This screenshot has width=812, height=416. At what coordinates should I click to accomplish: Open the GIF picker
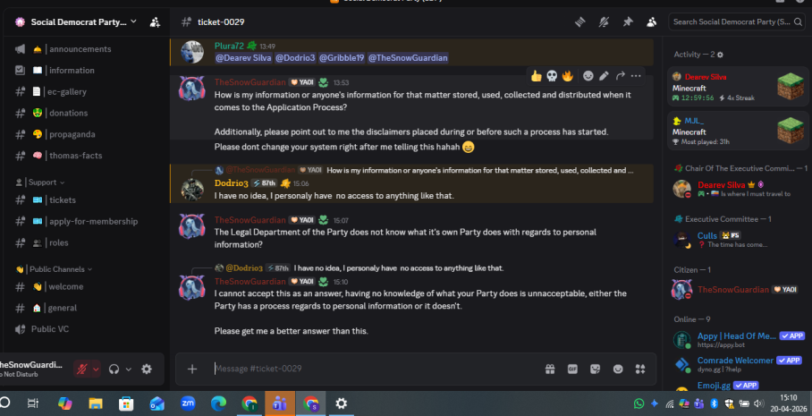(x=572, y=369)
